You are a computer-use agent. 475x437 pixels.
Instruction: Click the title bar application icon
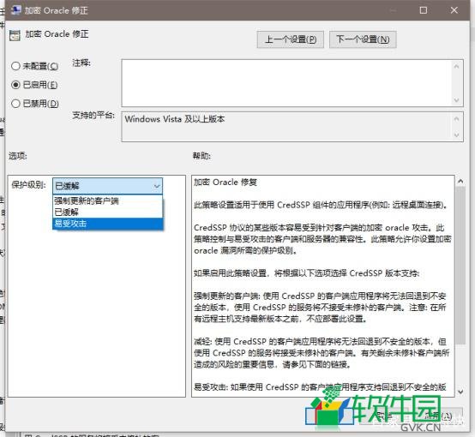[15, 10]
